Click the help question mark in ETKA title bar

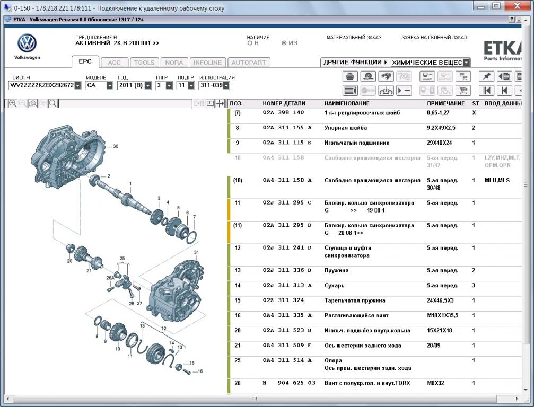512,20
